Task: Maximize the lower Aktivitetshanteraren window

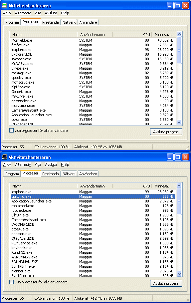Action: (x=178, y=157)
